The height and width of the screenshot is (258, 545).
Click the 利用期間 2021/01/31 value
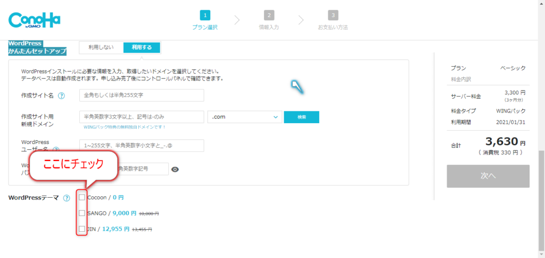[x=511, y=122]
